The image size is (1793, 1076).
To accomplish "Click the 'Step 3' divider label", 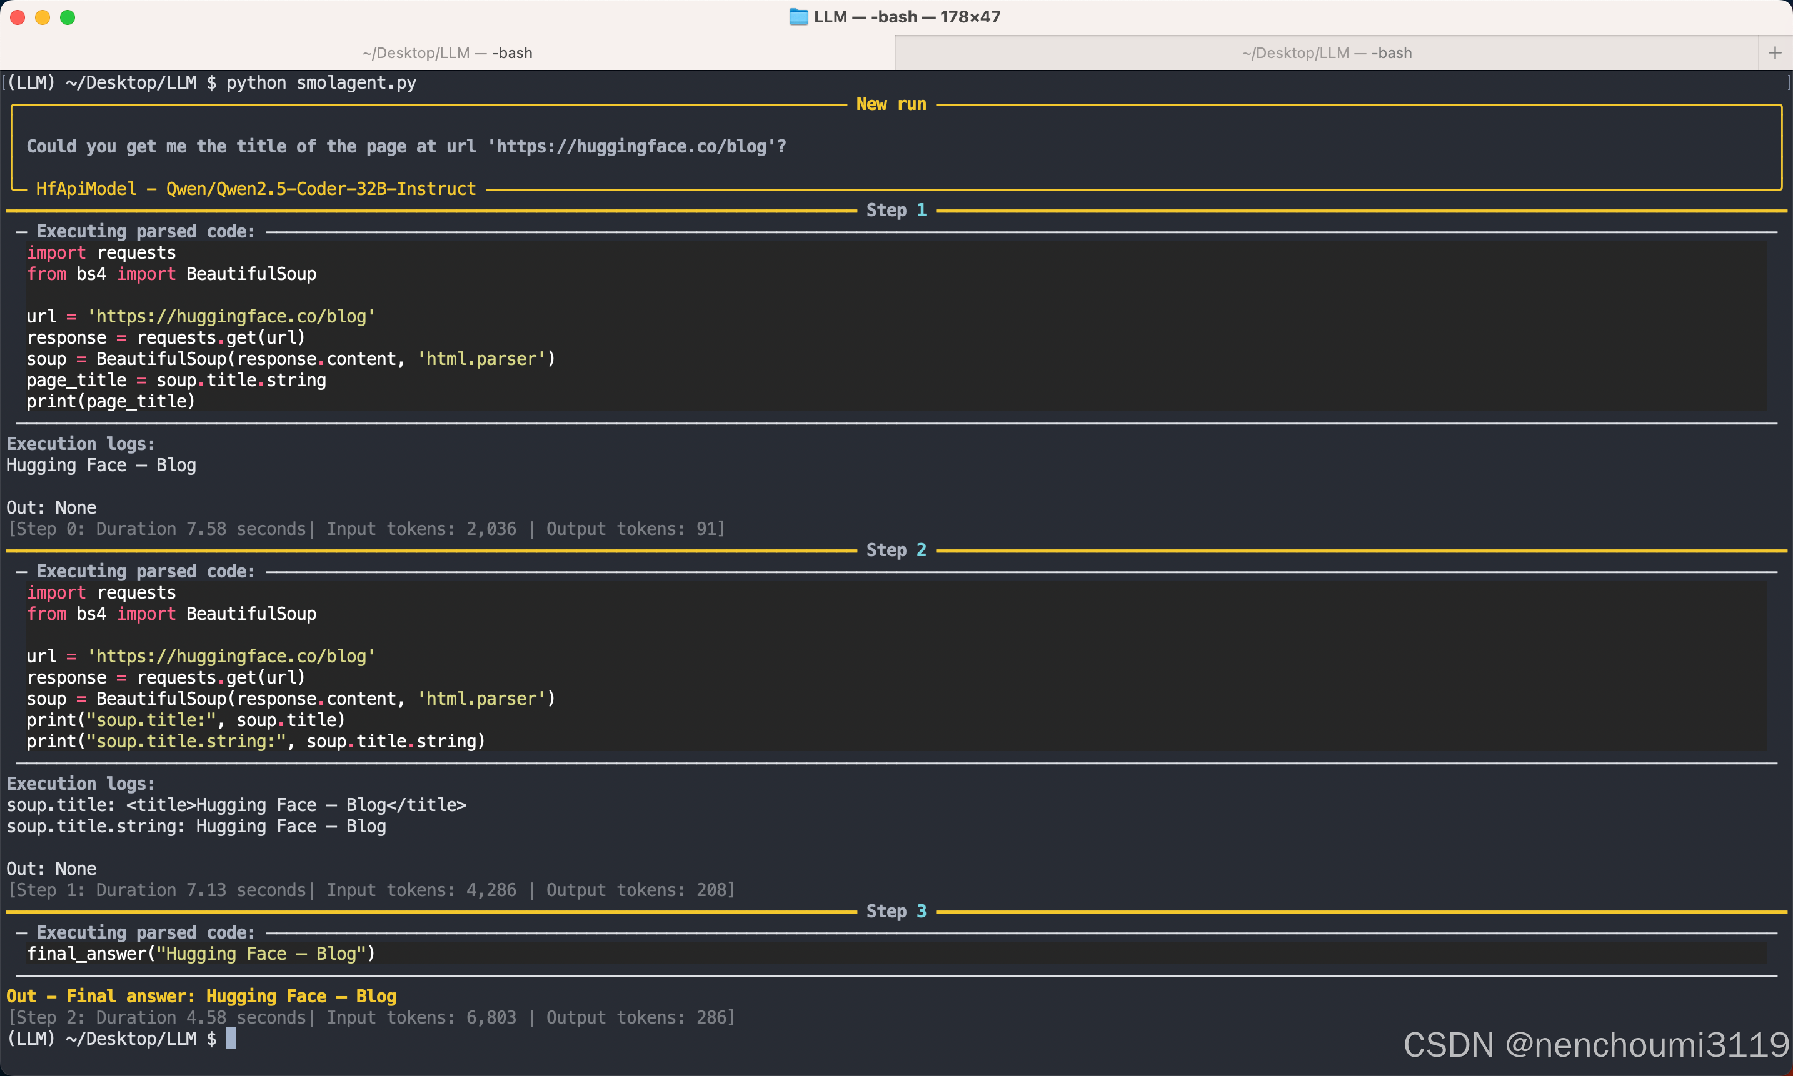I will tap(896, 910).
